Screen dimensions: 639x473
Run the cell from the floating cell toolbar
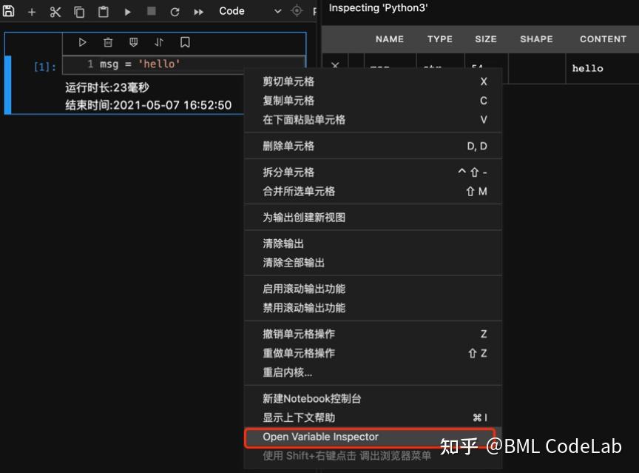click(x=82, y=42)
